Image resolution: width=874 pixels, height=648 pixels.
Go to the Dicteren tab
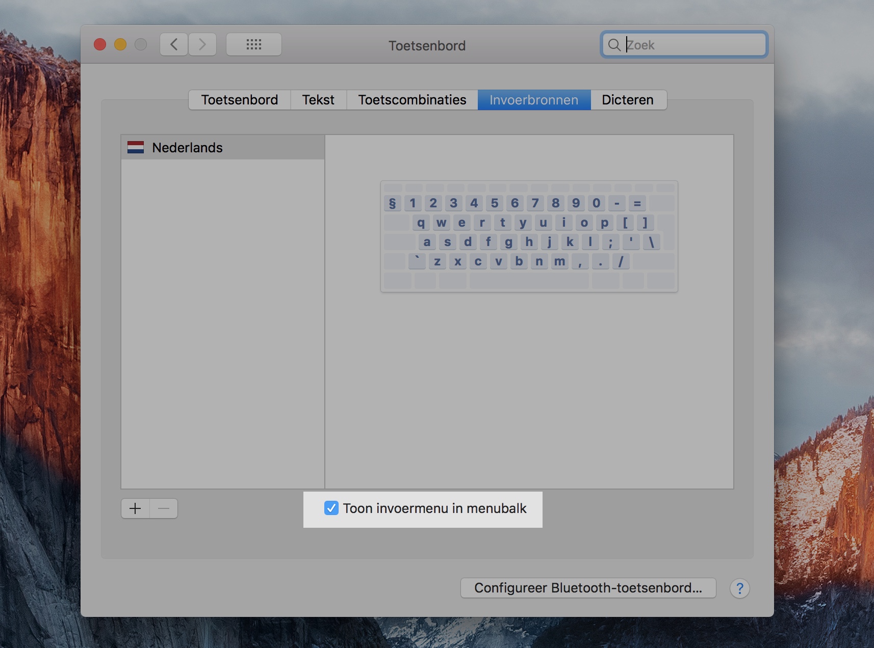[628, 100]
